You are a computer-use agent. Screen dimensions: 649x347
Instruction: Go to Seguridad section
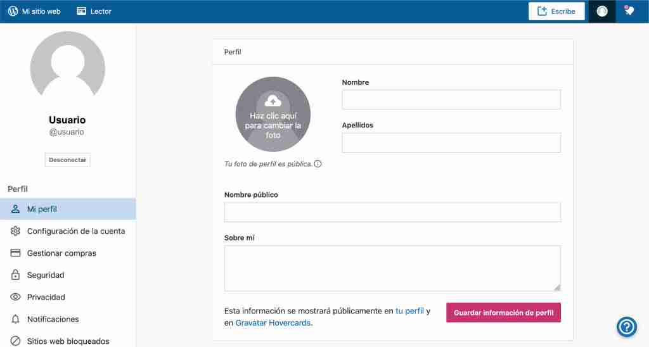click(46, 275)
